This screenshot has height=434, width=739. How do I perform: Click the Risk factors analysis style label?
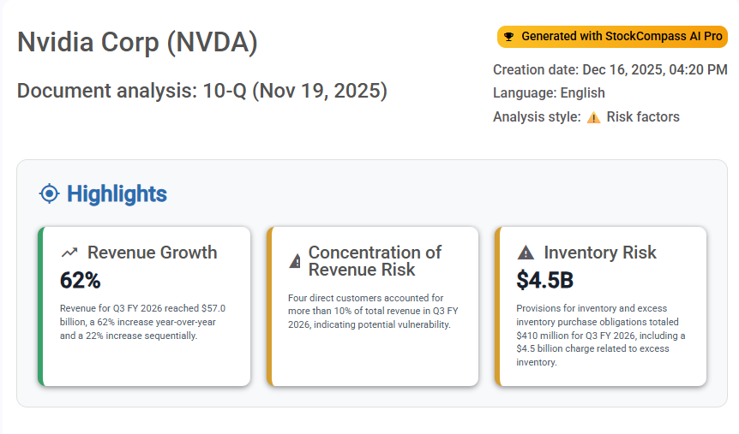643,116
